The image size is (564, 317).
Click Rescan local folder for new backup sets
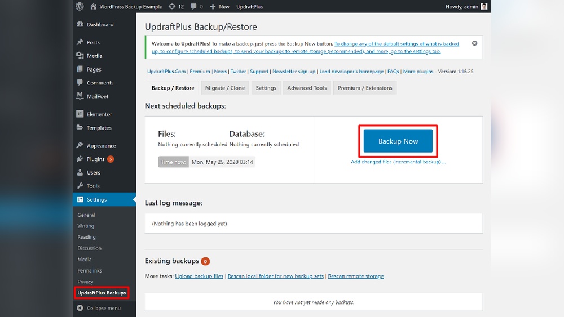point(276,276)
